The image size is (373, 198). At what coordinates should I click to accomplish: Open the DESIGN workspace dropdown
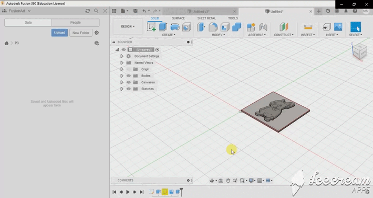pos(128,27)
